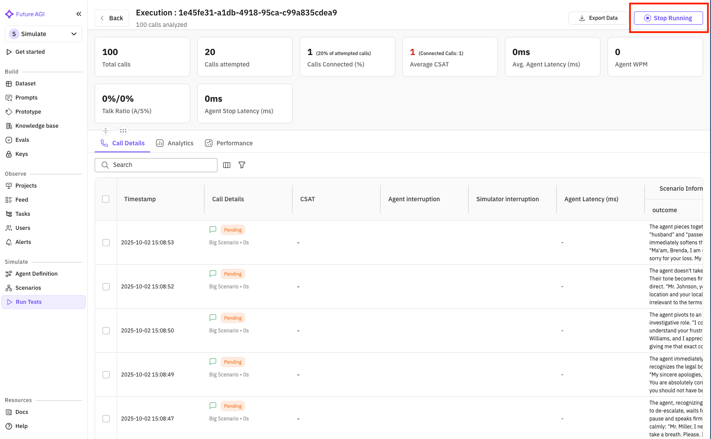The width and height of the screenshot is (711, 439).
Task: Select row checkbox for 15:08:47 call
Action: point(106,419)
